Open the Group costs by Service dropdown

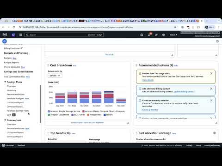point(55,76)
